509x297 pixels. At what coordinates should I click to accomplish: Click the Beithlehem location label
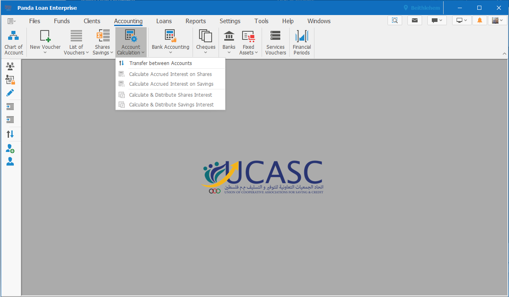[x=425, y=8]
